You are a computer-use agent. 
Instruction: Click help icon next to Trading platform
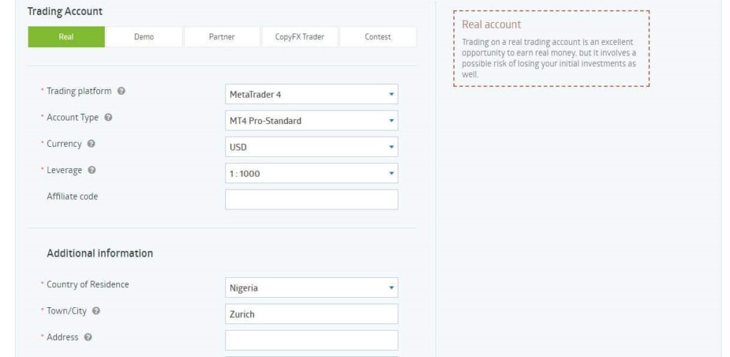pyautogui.click(x=121, y=91)
